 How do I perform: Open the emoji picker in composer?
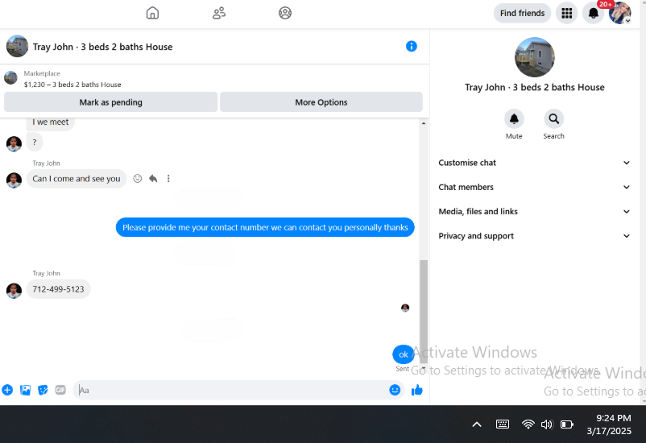point(395,390)
